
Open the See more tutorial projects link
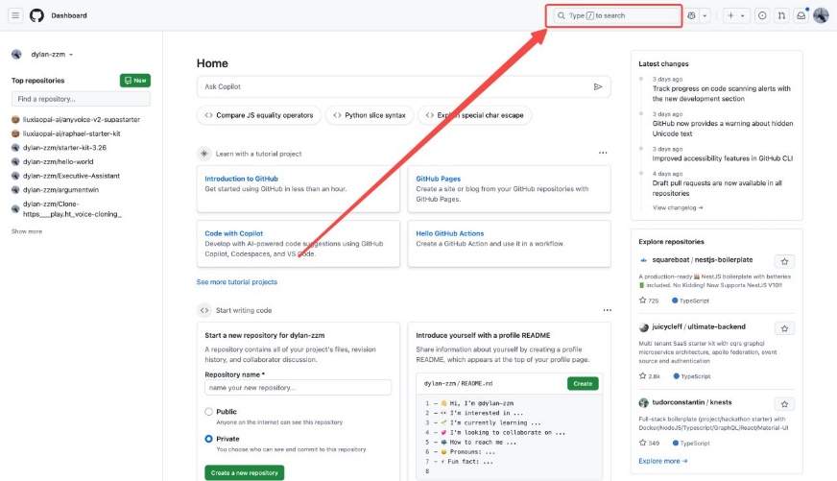[x=236, y=282]
